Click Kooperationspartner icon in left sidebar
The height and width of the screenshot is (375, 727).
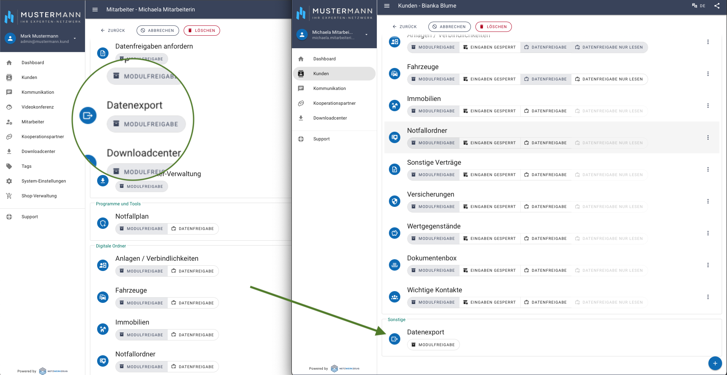point(9,137)
